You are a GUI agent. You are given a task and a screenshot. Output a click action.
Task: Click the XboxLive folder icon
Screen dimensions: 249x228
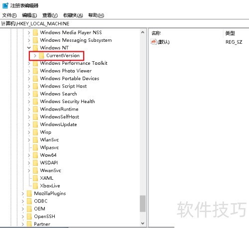click(x=35, y=186)
